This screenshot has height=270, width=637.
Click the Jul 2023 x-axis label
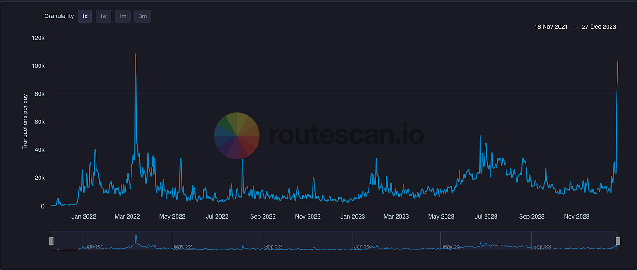486,216
